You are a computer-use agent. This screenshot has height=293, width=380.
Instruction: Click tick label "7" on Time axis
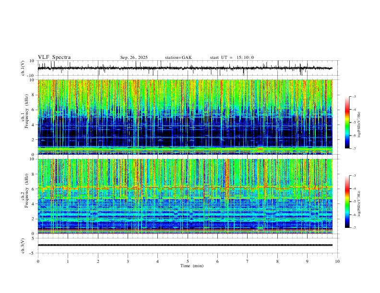point(248,261)
